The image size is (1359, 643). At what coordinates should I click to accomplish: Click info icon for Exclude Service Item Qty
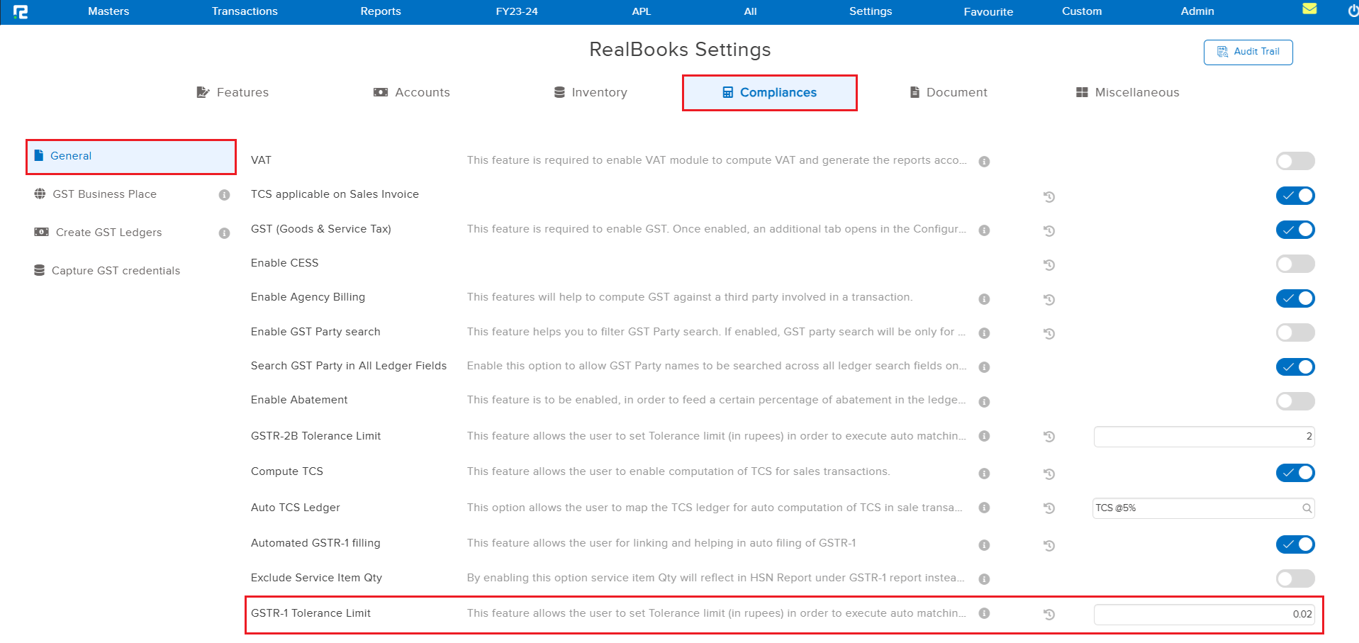[x=984, y=579]
